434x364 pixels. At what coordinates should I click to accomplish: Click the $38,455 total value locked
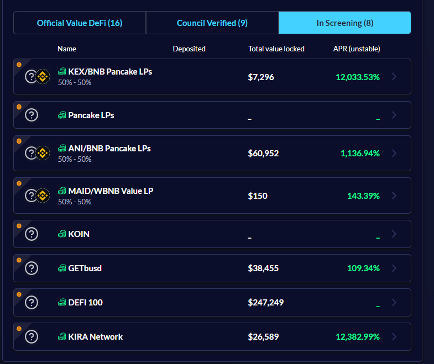tap(263, 268)
